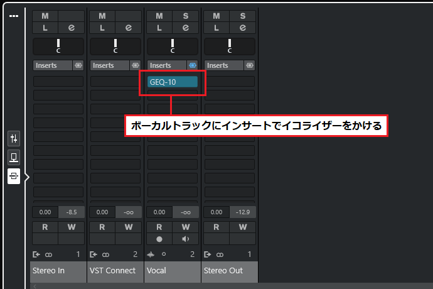Mute the Stereo In channel
This screenshot has height=289, width=433.
click(45, 16)
